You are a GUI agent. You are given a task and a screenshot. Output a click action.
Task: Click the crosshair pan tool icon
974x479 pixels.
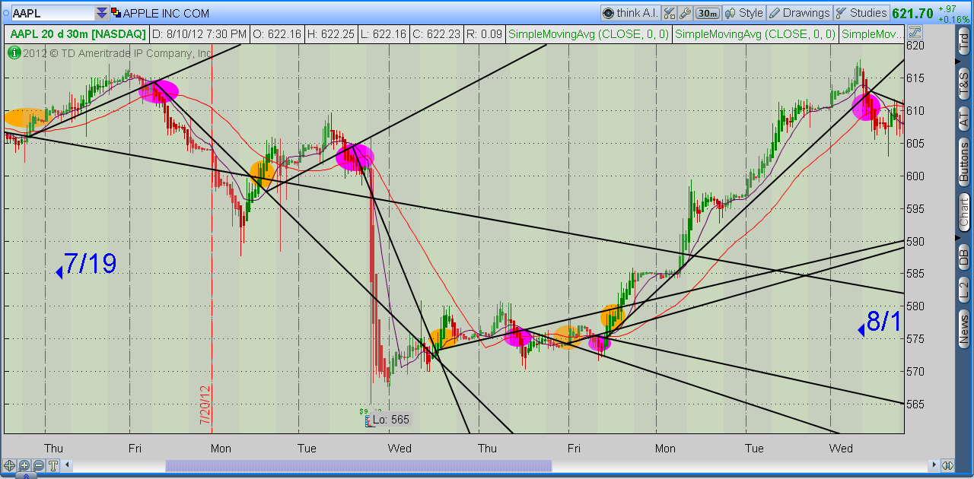[10, 465]
